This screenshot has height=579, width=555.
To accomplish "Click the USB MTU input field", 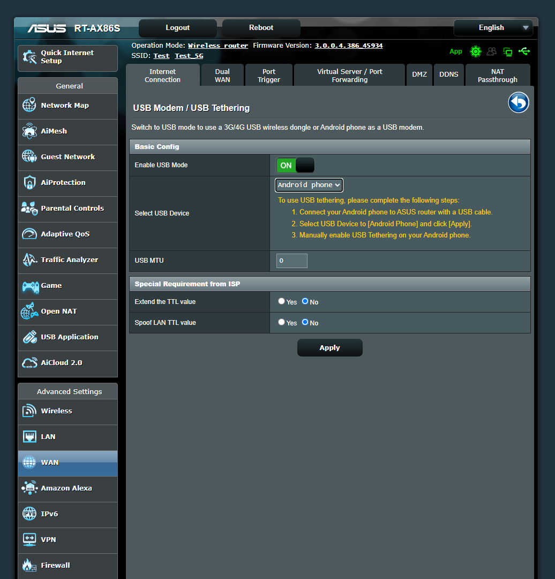I will click(291, 261).
